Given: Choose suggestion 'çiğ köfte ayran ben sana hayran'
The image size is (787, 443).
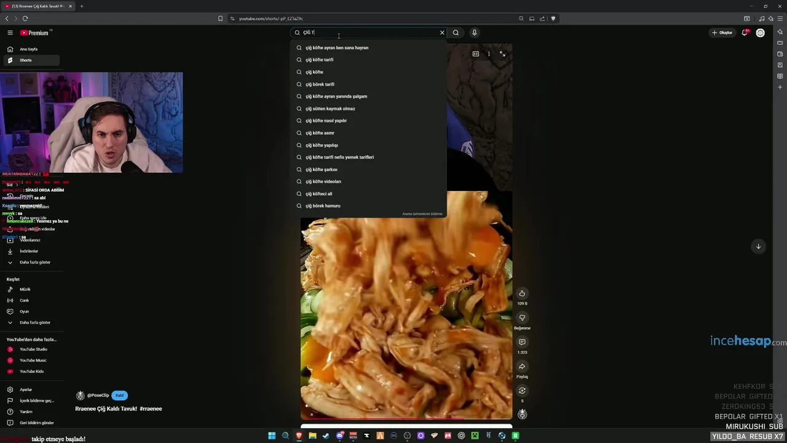Looking at the screenshot, I should [369, 47].
